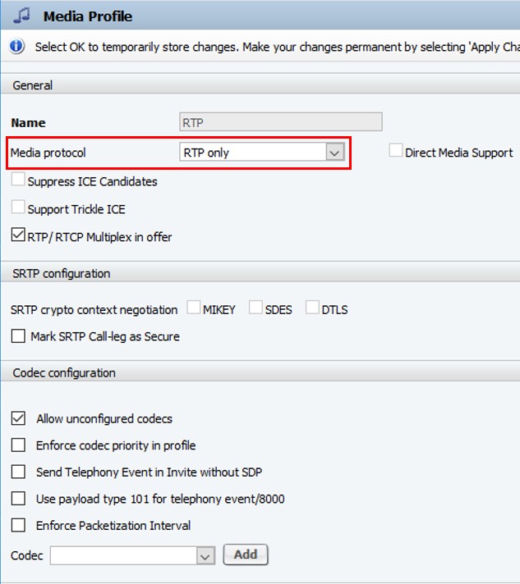Enable the DTLS checkbox
520x584 pixels.
coord(312,308)
